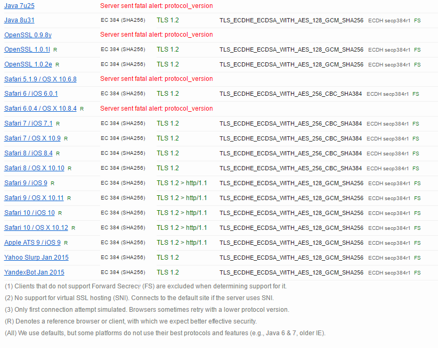
Task: Select Safari 5.1.9 protocol_version fatal alert text
Action: [157, 79]
